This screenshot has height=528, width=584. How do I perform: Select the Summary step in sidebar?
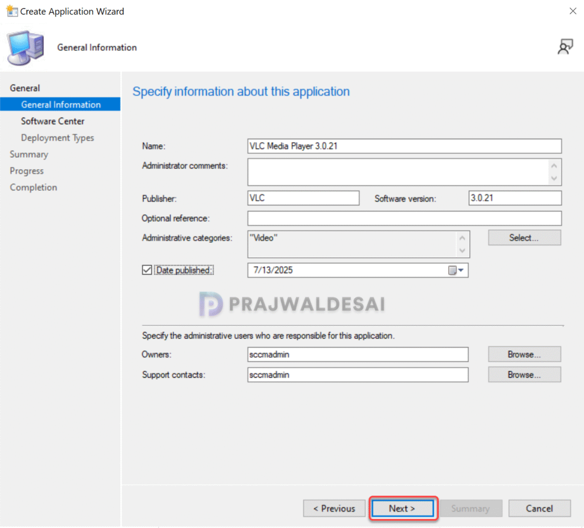click(x=29, y=154)
